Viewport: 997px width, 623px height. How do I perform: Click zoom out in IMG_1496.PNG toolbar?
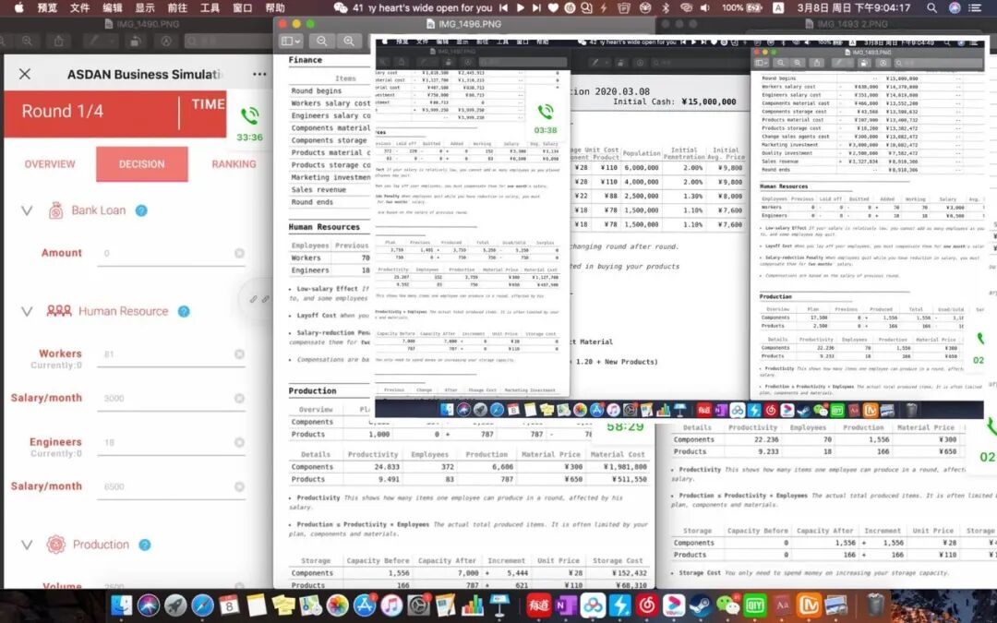[322, 42]
